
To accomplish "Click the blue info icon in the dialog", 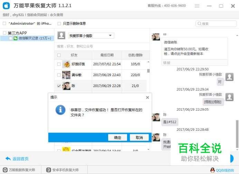I will point(60,110).
